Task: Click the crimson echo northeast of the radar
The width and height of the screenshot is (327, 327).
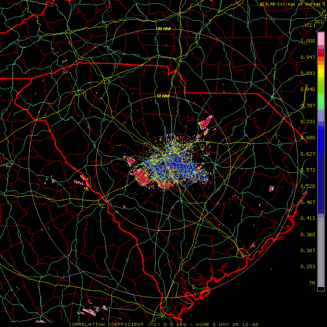Action: [x=205, y=122]
